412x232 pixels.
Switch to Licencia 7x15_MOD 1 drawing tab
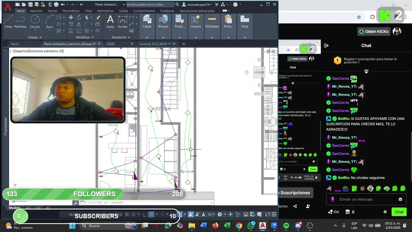point(155,44)
